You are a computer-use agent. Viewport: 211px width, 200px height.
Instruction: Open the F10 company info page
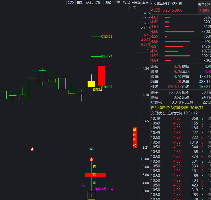[x=117, y=2]
